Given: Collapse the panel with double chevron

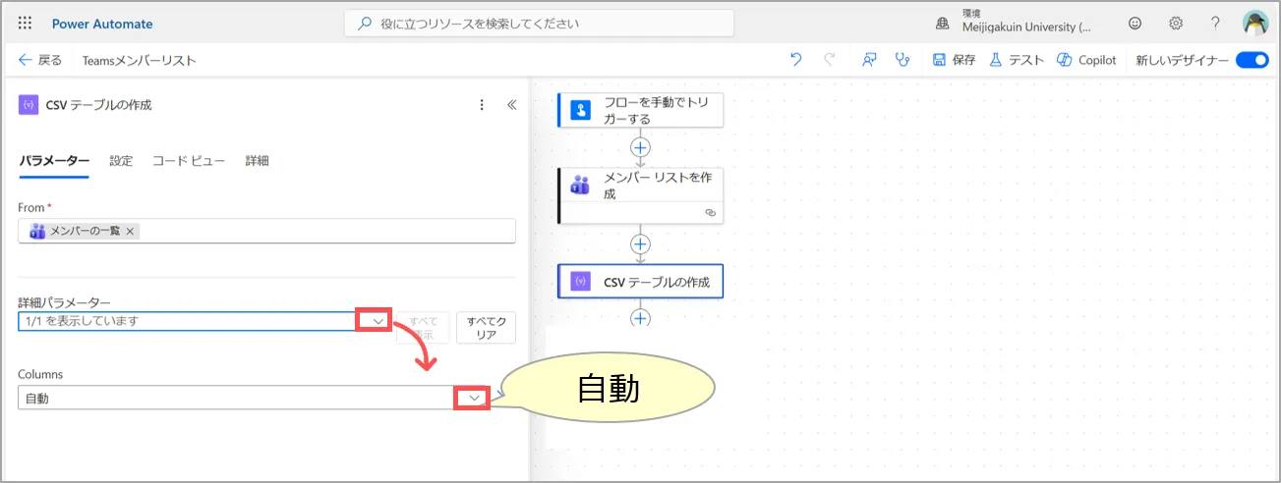Looking at the screenshot, I should pos(511,105).
